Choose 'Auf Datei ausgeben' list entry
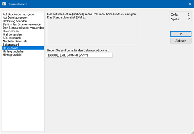The height and width of the screenshot is (134, 194). coord(15,18)
